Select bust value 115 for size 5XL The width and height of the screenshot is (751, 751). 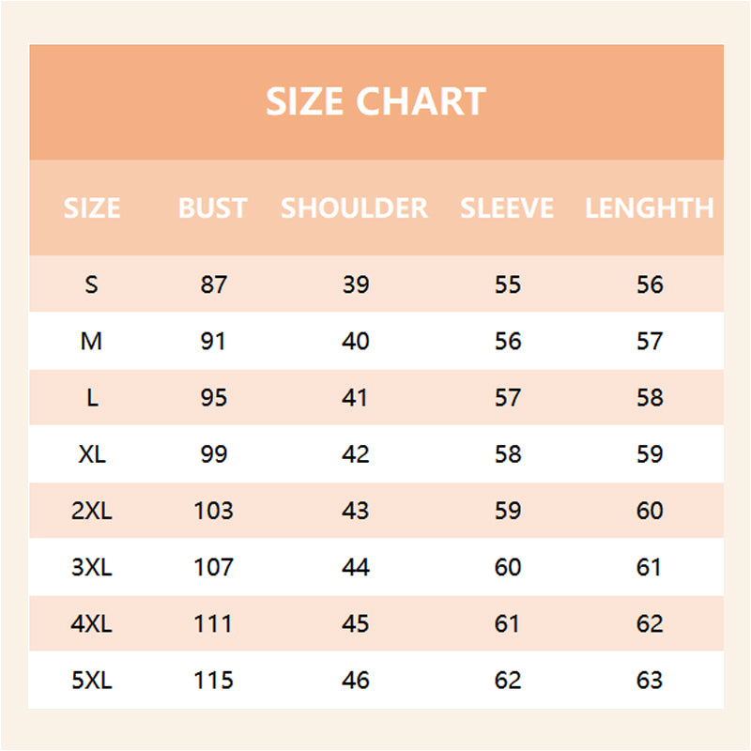coord(214,680)
